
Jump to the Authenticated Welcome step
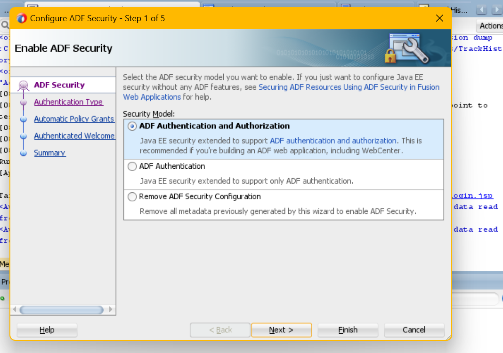pyautogui.click(x=74, y=136)
